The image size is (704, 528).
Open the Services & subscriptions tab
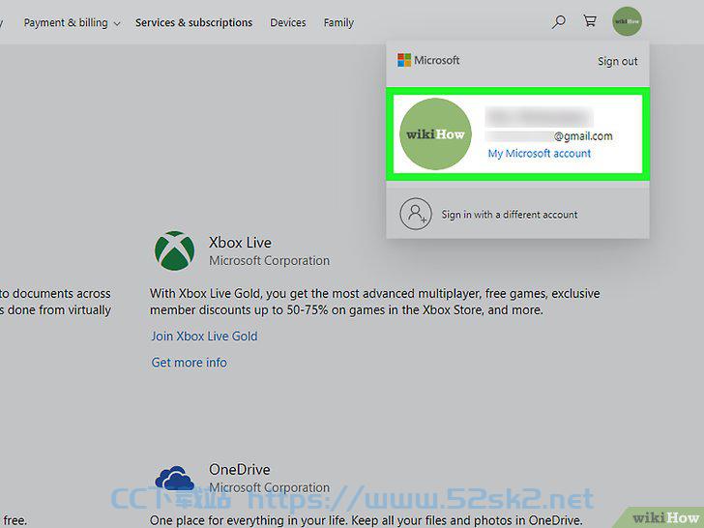[x=194, y=22]
